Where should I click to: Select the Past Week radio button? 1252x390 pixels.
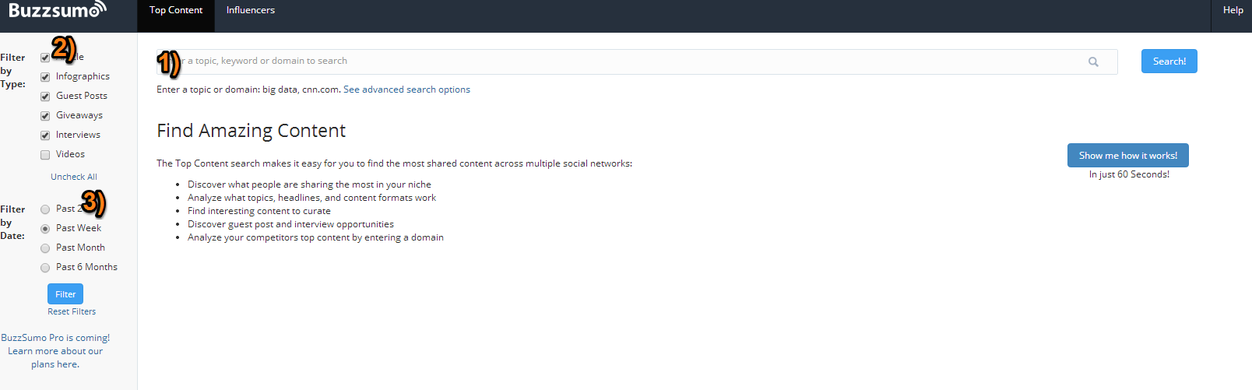point(45,229)
